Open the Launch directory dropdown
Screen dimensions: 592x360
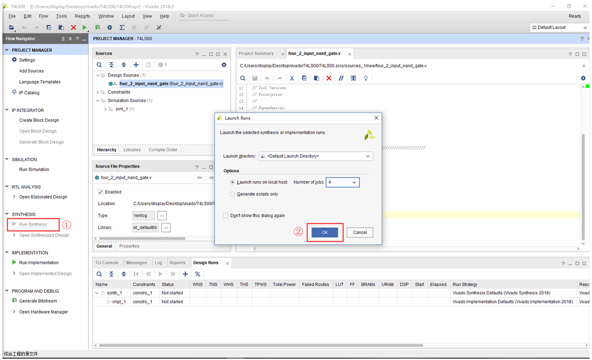click(316, 156)
